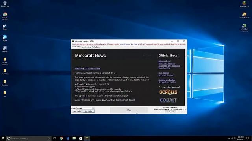Click the Task View taskbar icon

pyautogui.click(x=55, y=138)
